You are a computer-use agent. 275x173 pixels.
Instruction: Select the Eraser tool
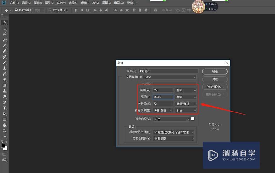point(4,80)
